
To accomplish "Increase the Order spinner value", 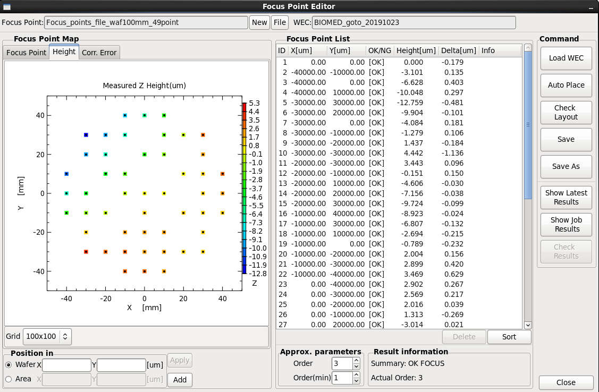I will tap(356, 360).
